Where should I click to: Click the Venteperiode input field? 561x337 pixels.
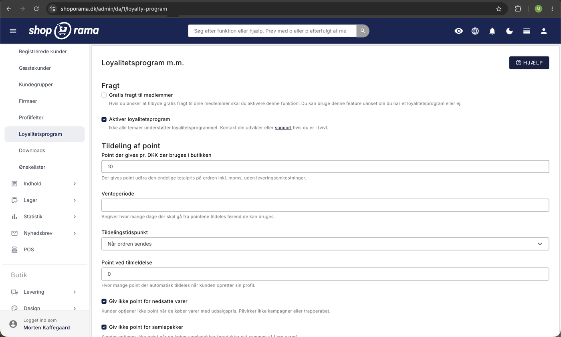(325, 205)
